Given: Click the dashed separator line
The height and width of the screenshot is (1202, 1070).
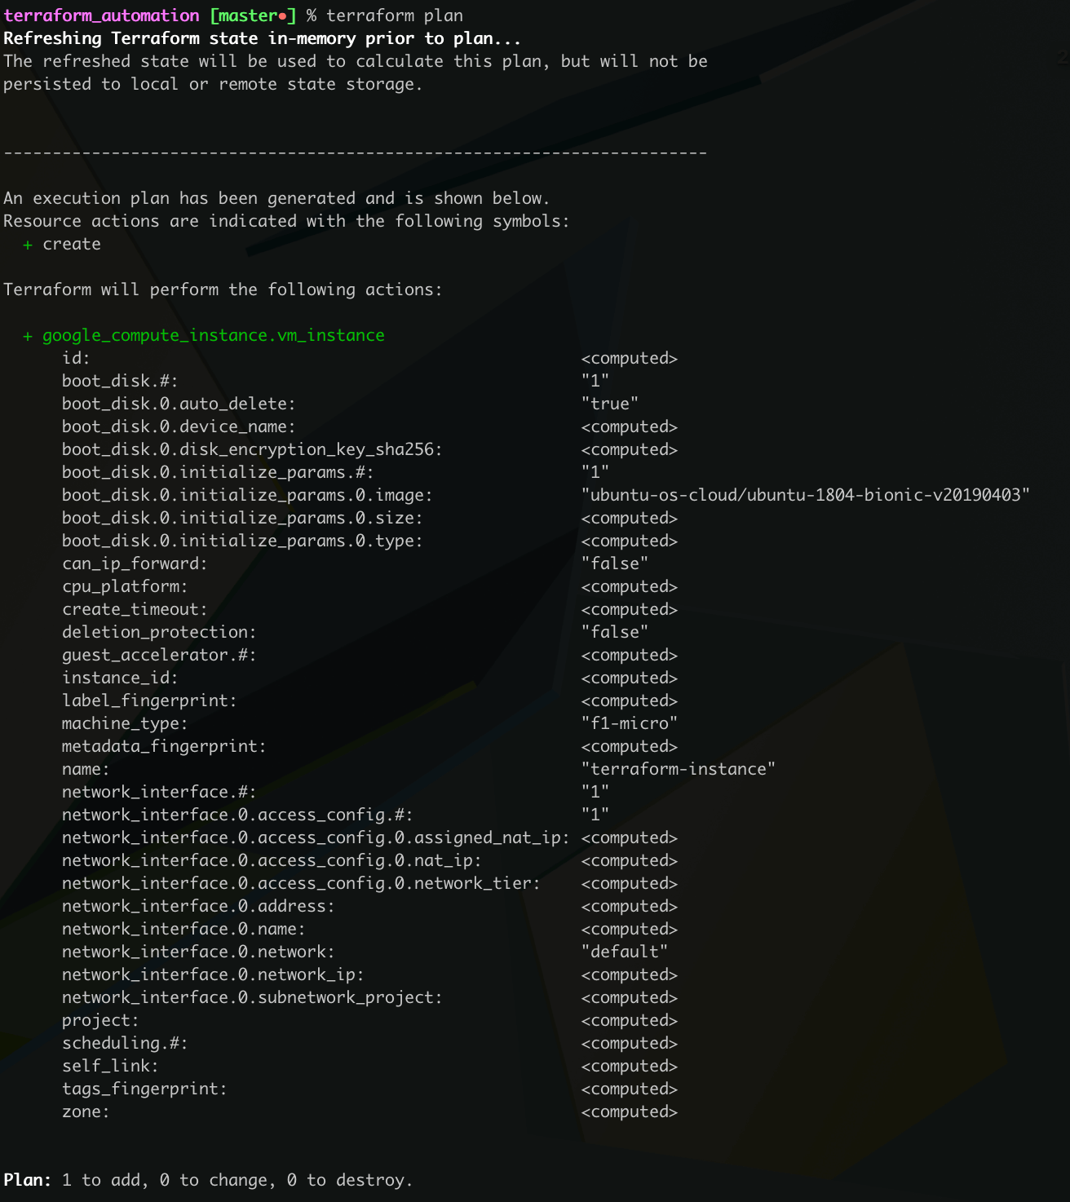Looking at the screenshot, I should [x=356, y=152].
